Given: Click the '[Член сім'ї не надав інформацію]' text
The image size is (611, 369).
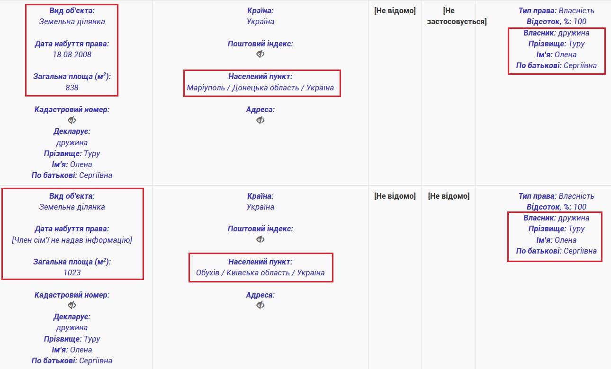Looking at the screenshot, I should pyautogui.click(x=72, y=240).
